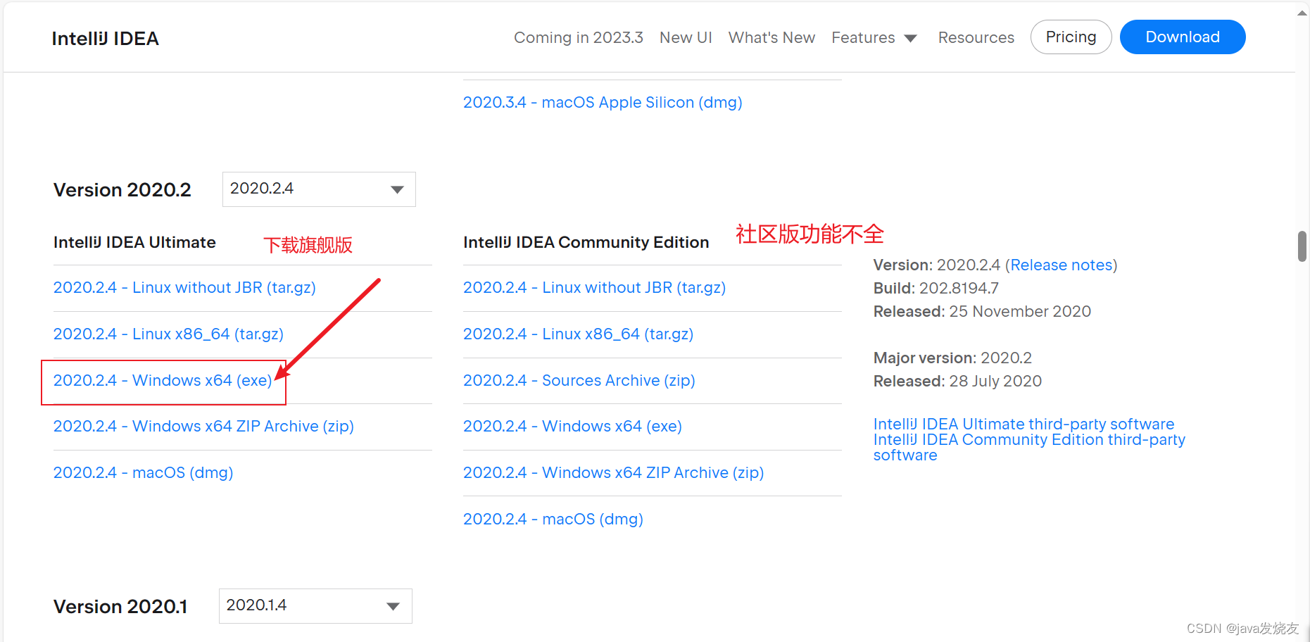This screenshot has width=1310, height=642.
Task: Download Community 2020.2.4 Linux x86_64 tar.gz
Action: coord(578,334)
